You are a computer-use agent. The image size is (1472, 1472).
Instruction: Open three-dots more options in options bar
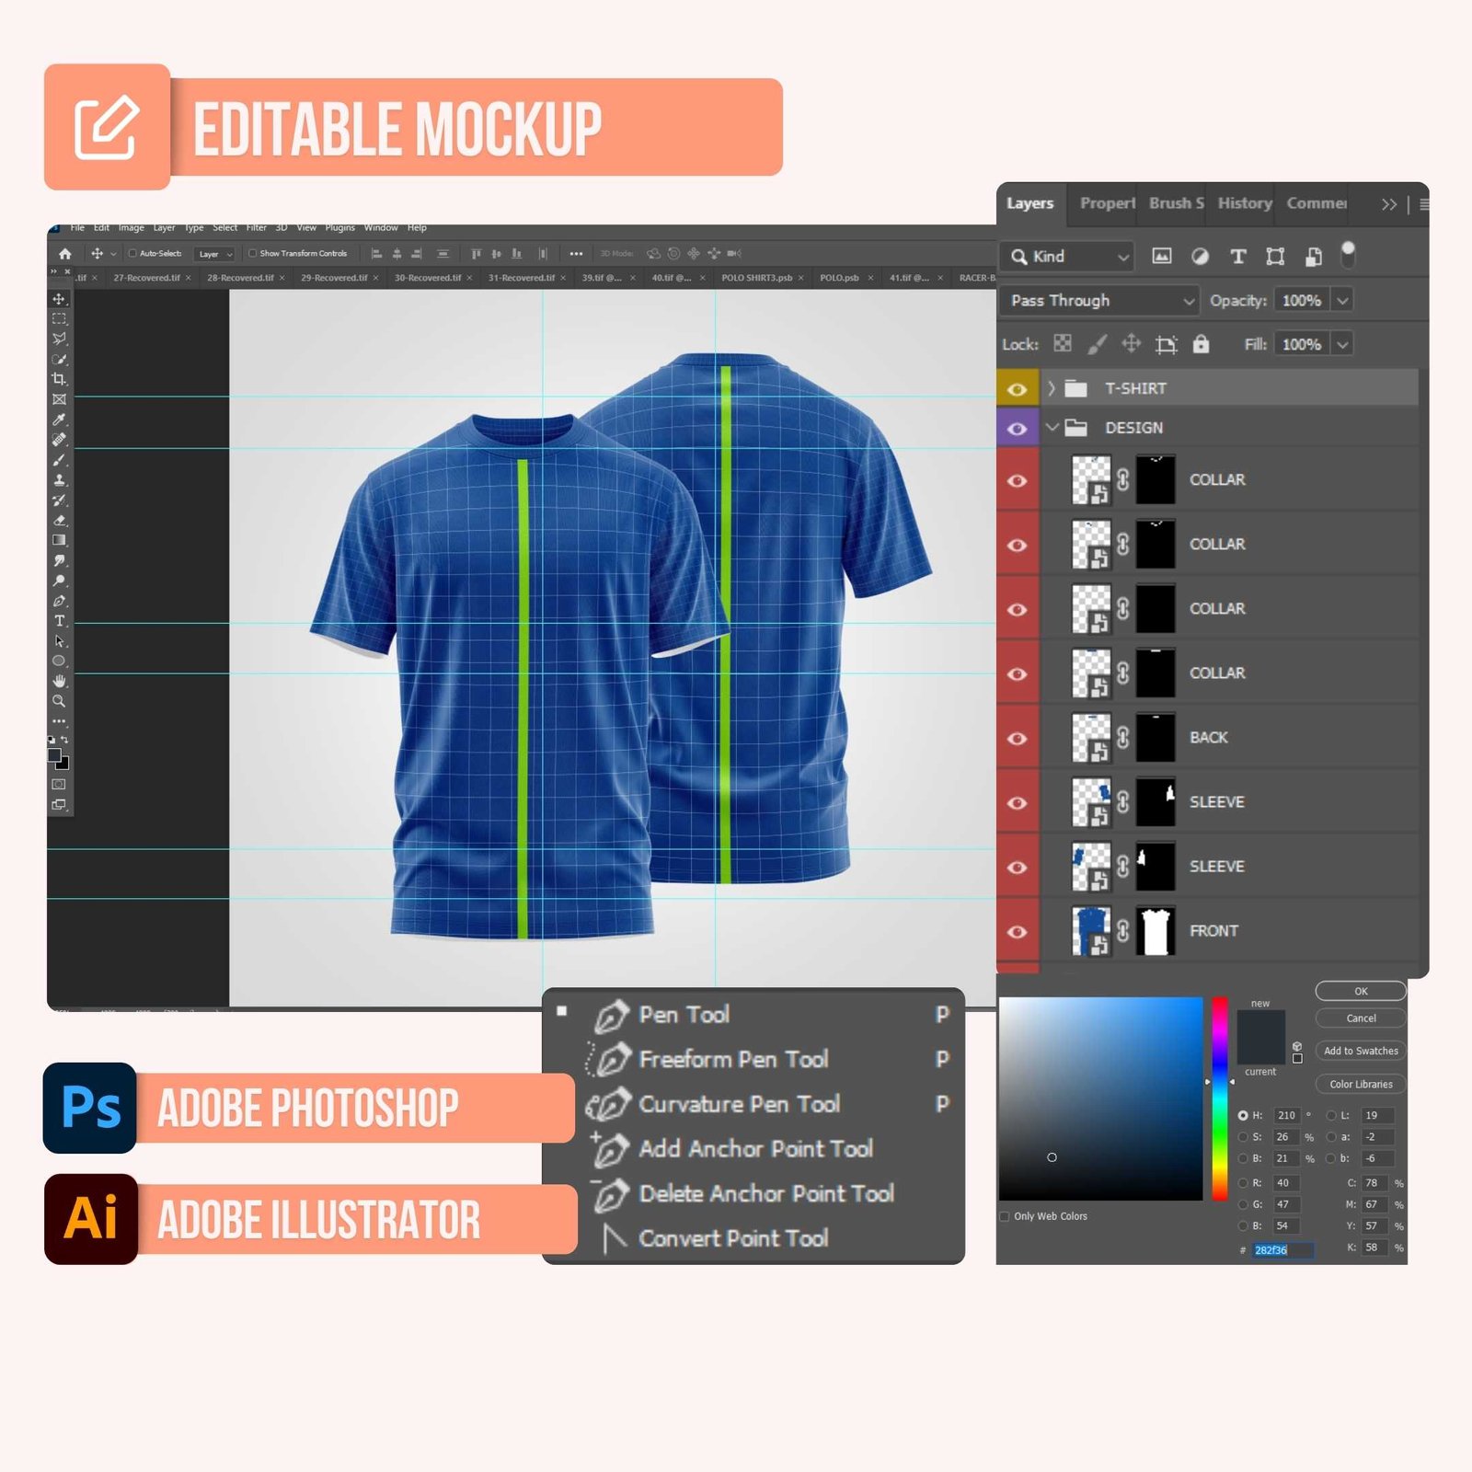tap(576, 253)
